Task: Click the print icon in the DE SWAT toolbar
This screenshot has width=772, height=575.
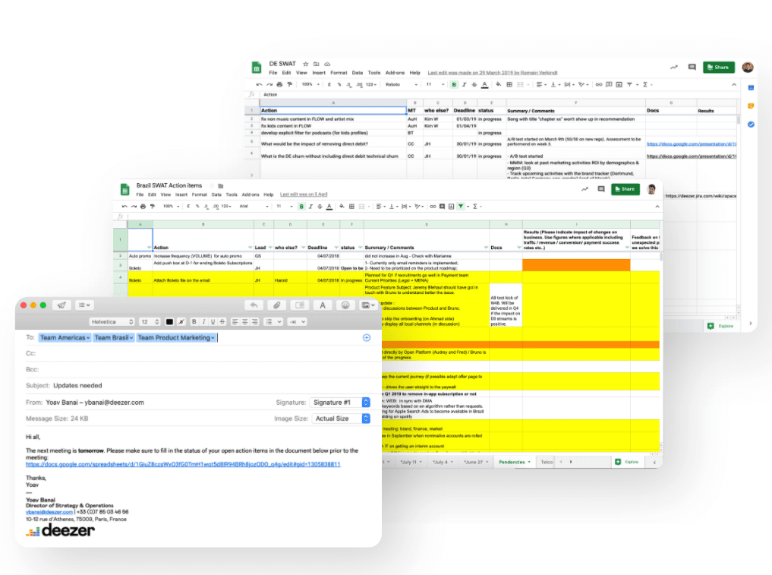Action: (279, 84)
